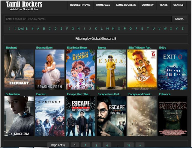Filter glossary by & symbol

click(27, 29)
